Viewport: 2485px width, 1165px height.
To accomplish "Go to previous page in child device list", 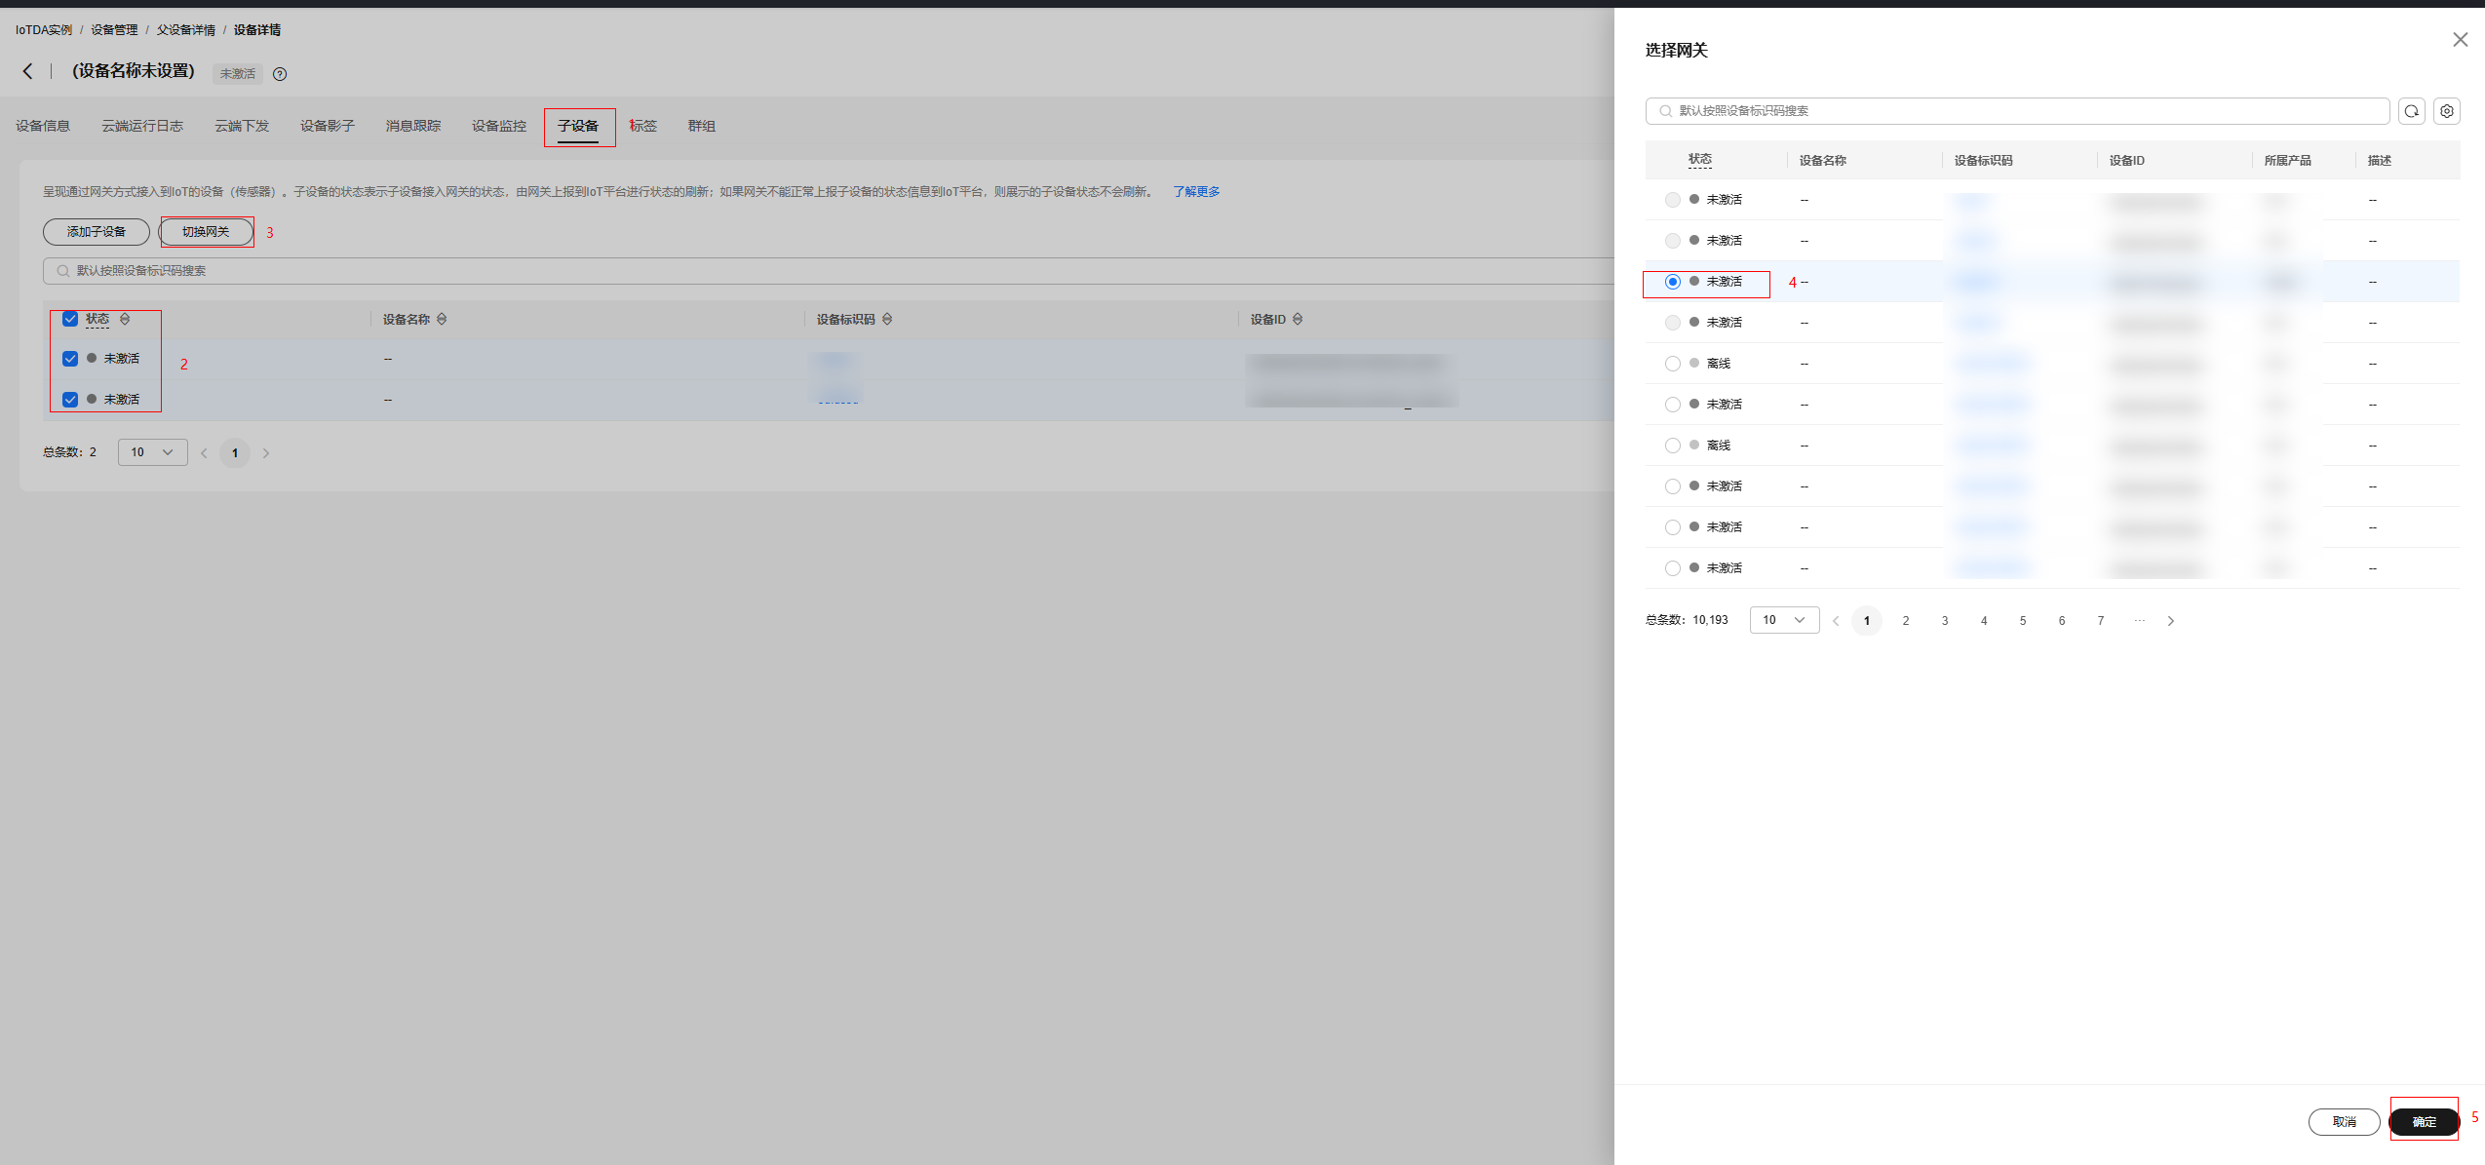I will [x=204, y=453].
